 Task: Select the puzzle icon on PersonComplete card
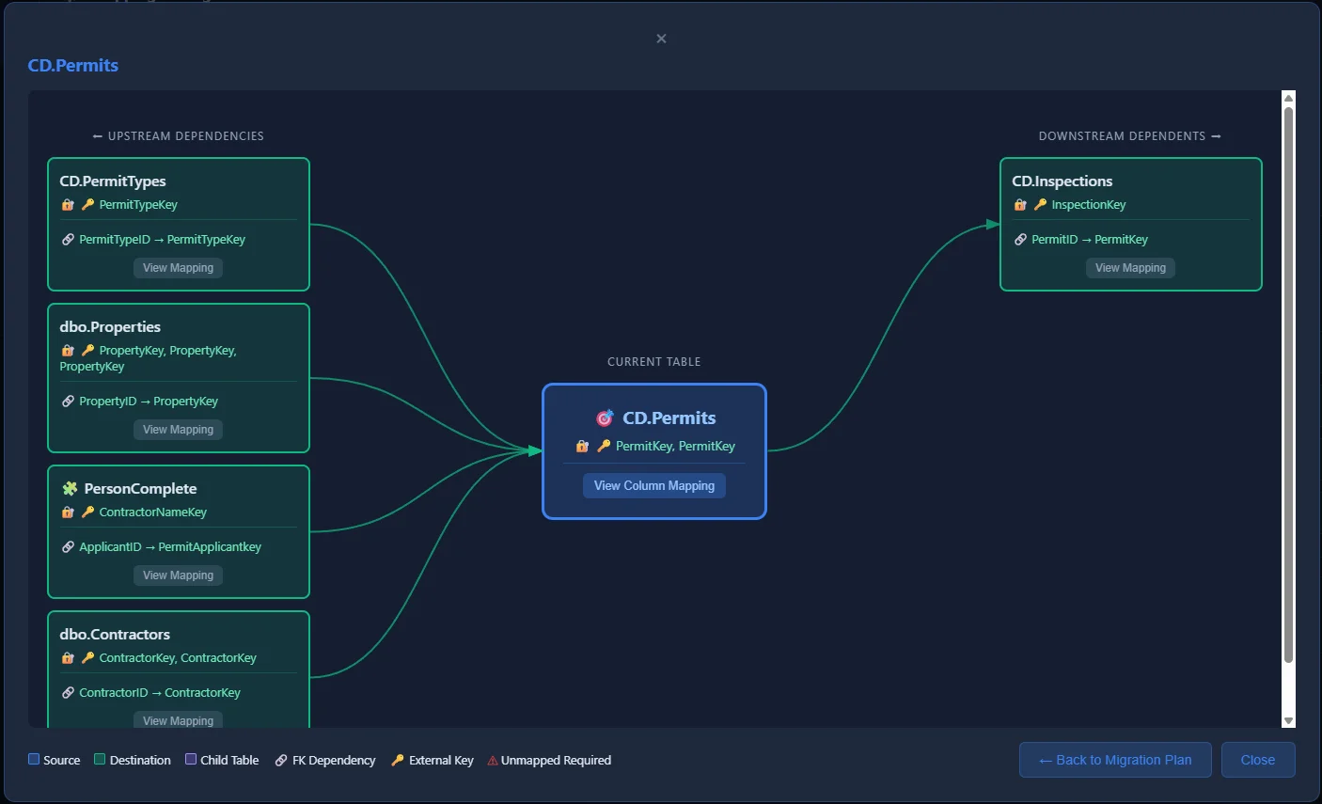(x=68, y=488)
